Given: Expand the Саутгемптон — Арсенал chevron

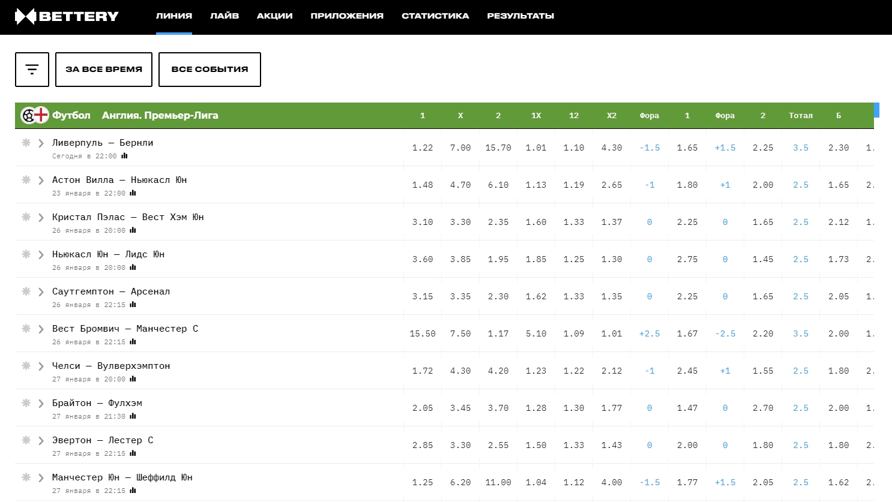Looking at the screenshot, I should 41,292.
